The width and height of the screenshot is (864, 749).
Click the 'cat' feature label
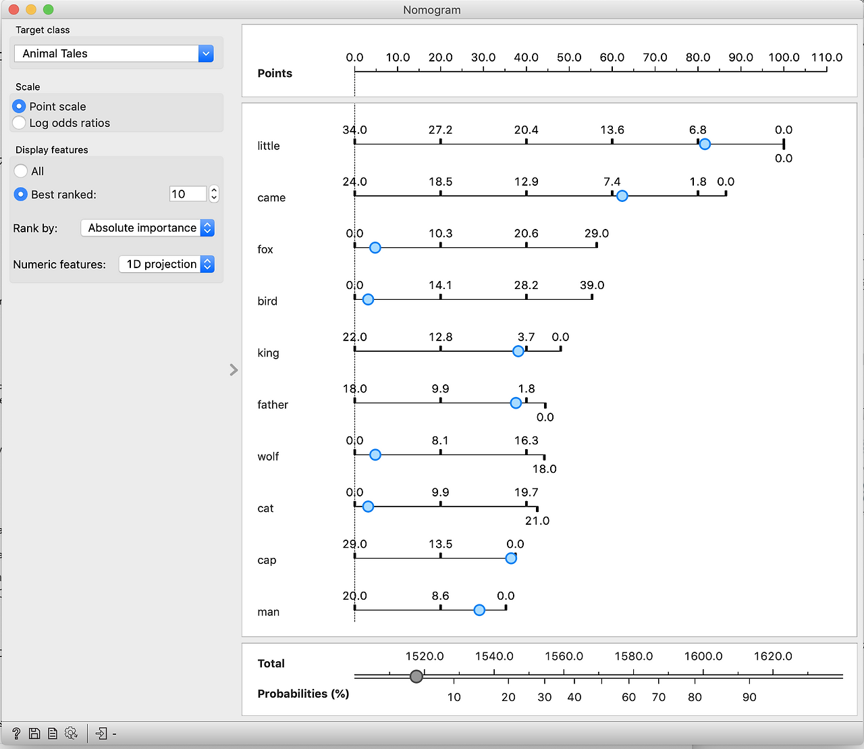265,509
